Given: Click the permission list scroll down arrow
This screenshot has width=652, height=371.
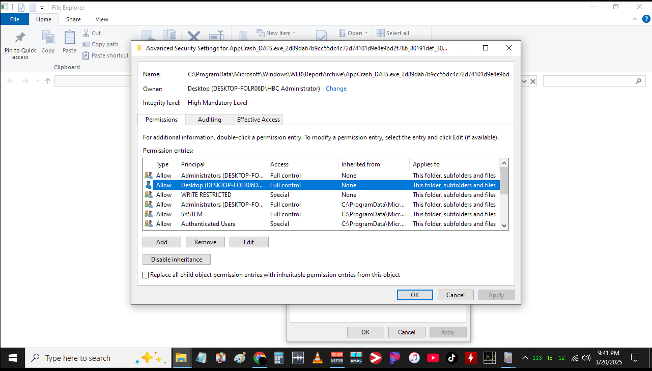Looking at the screenshot, I should point(504,225).
